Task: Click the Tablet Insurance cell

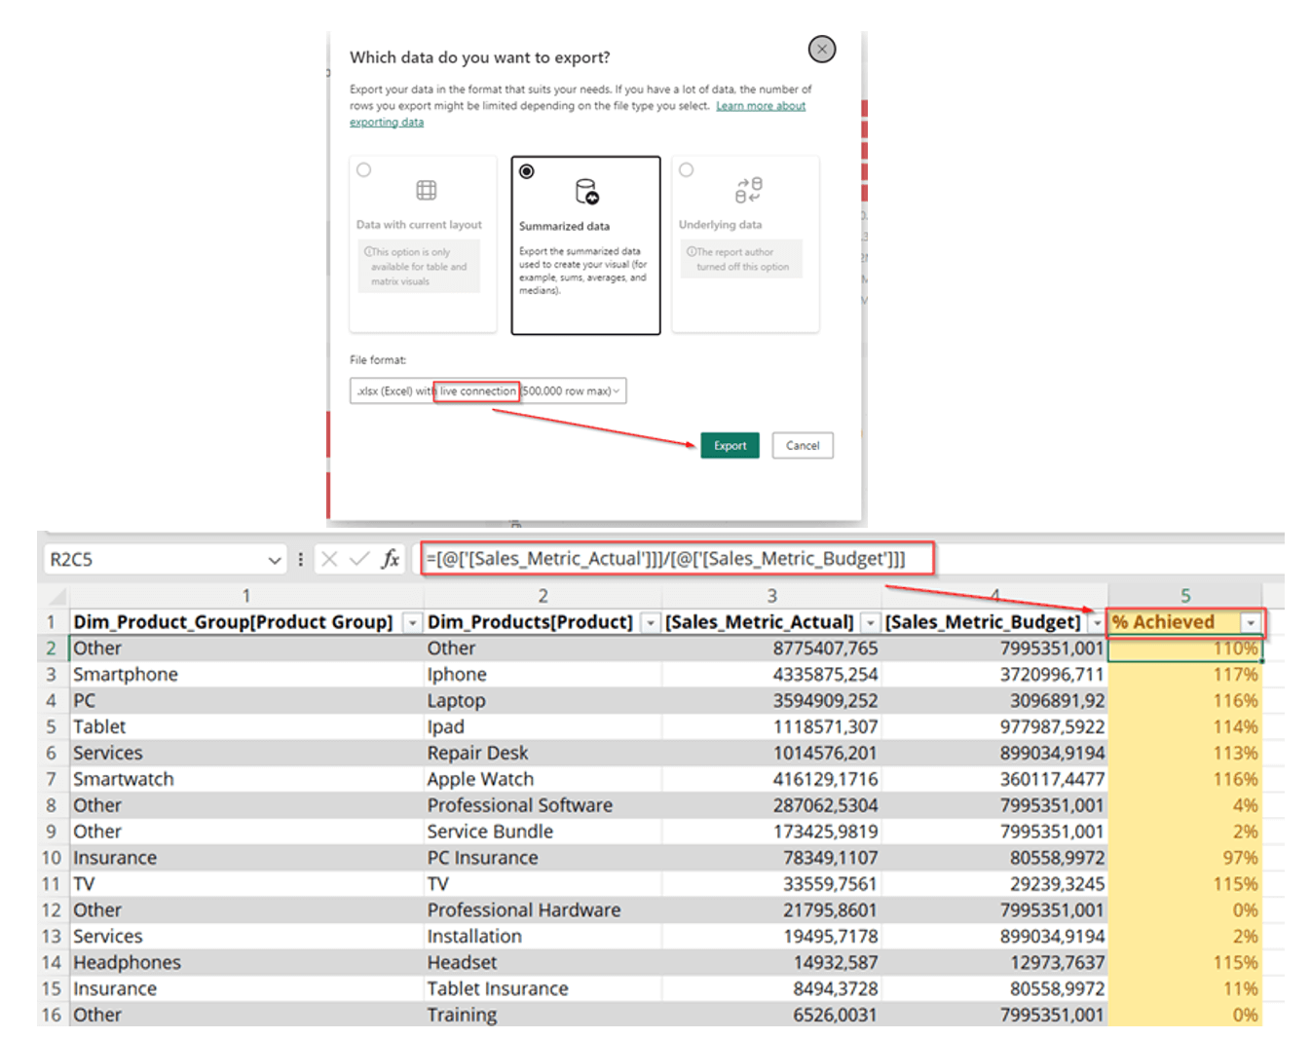Action: (x=543, y=989)
